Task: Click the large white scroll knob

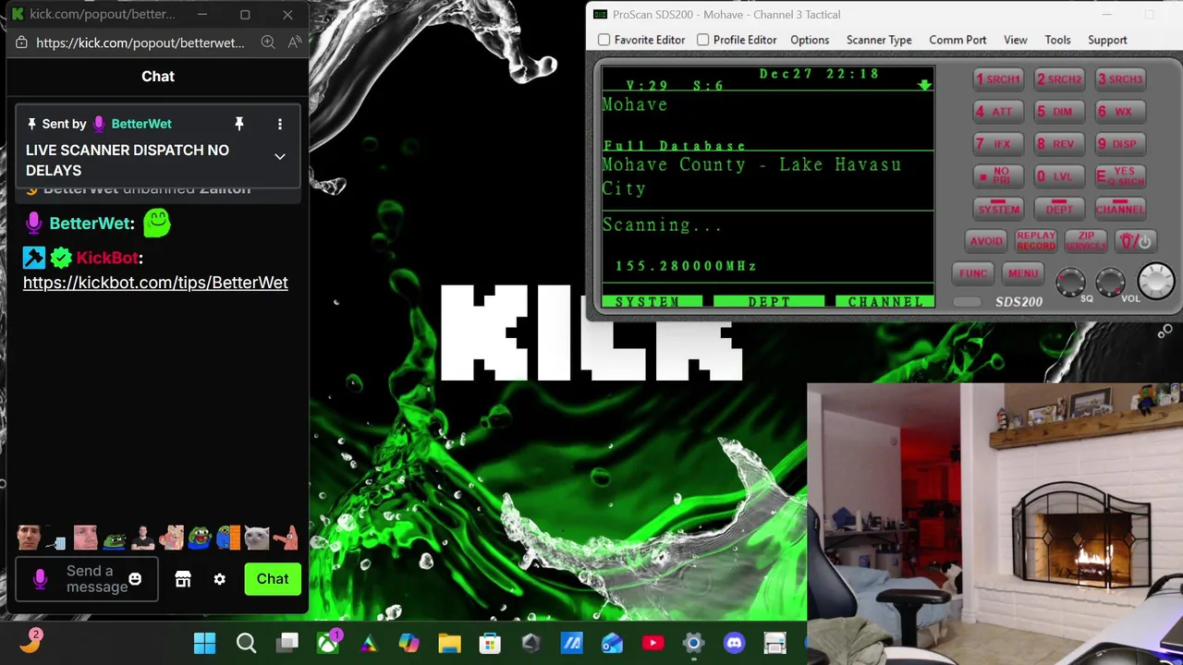Action: click(x=1155, y=281)
